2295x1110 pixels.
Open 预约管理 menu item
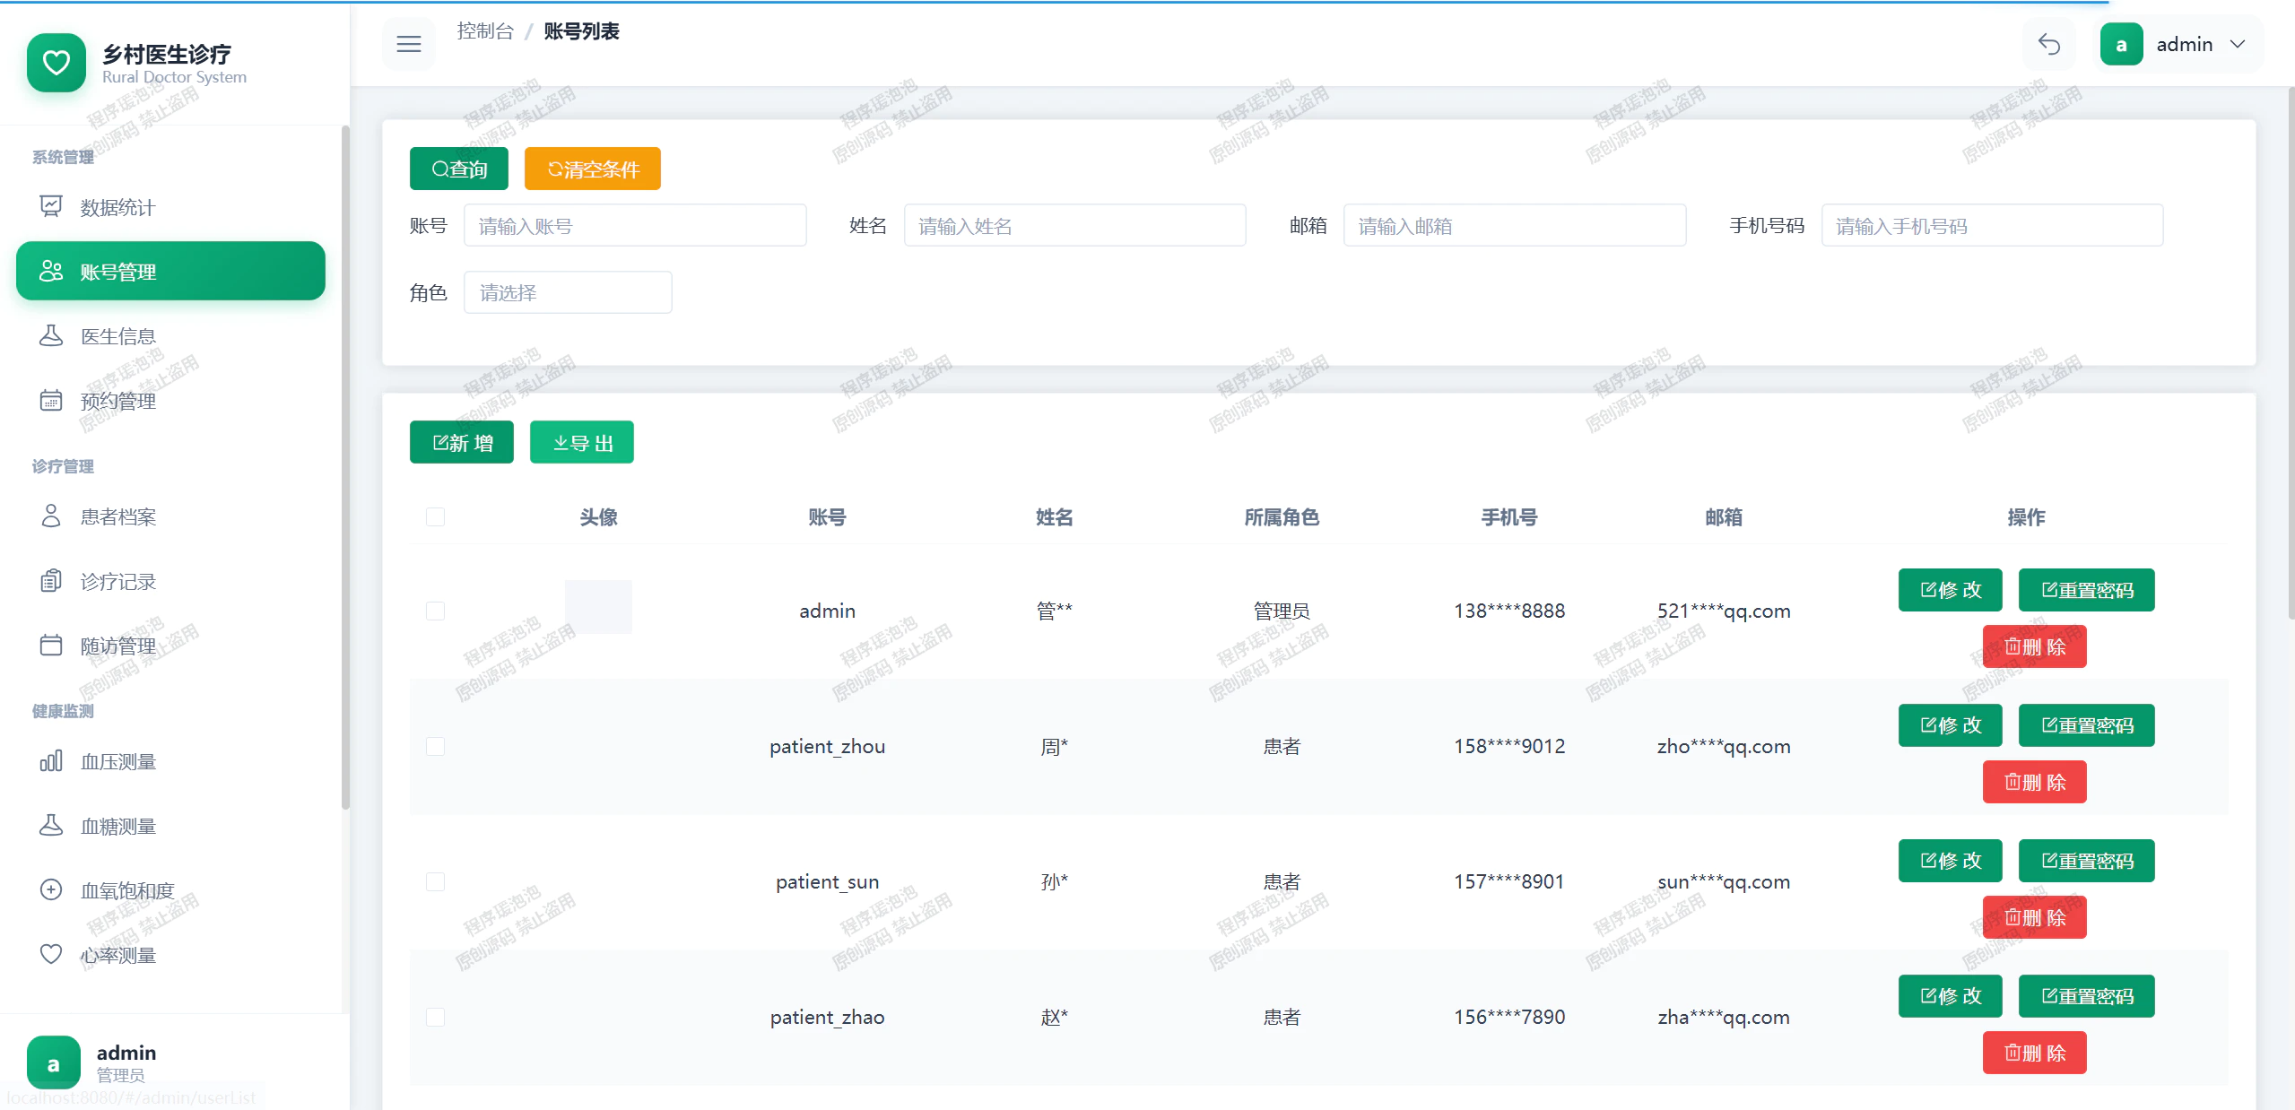coord(170,400)
